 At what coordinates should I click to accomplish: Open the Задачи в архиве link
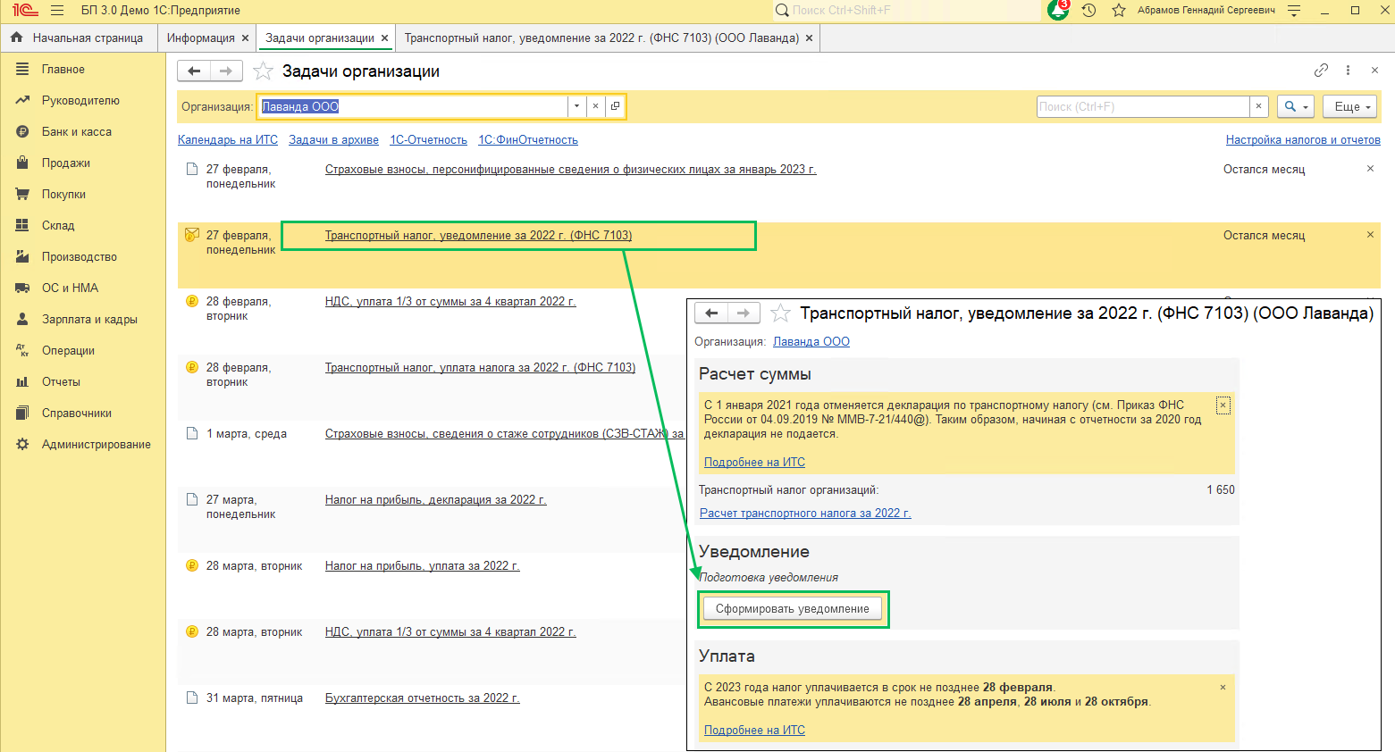tap(333, 140)
